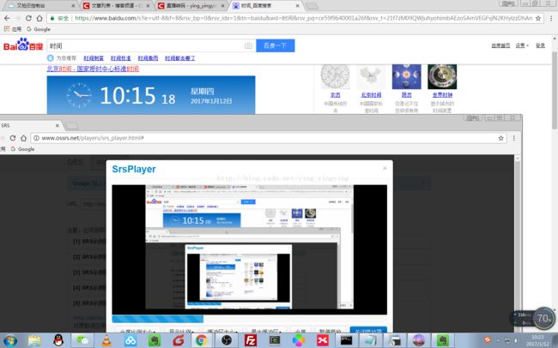Open the 时间校准 suggested search link
This screenshot has height=348, width=558.
coord(120,58)
